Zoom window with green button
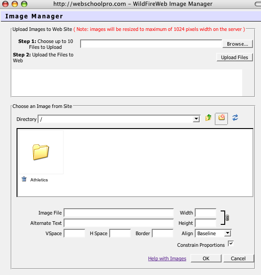The width and height of the screenshot is (261, 275). (x=24, y=4)
